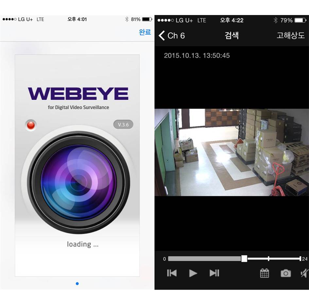Viewport: 309px width, 306px height.
Task: Tap the 완료 (Done) button
Action: pyautogui.click(x=145, y=32)
